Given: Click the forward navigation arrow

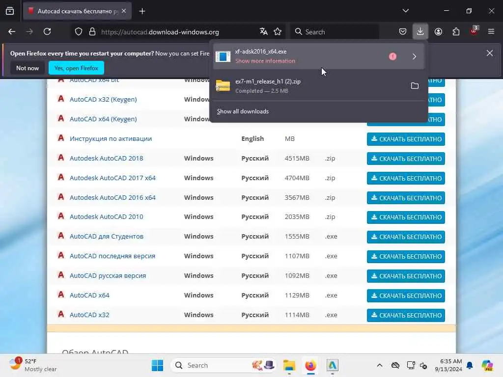Looking at the screenshot, I should tap(29, 32).
